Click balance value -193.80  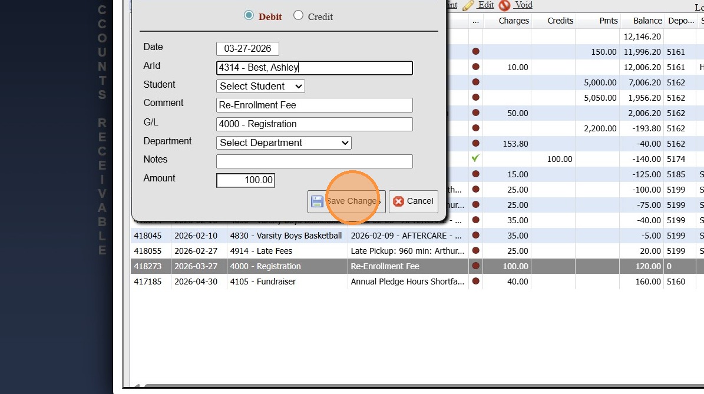(x=646, y=128)
